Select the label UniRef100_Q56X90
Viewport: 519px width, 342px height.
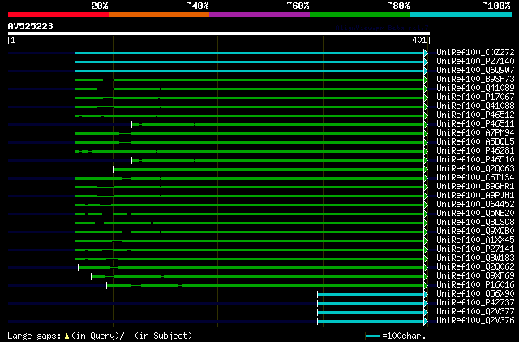pos(475,294)
